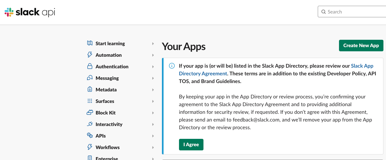Click the Metadata tag icon
The image size is (386, 160).
(x=90, y=89)
